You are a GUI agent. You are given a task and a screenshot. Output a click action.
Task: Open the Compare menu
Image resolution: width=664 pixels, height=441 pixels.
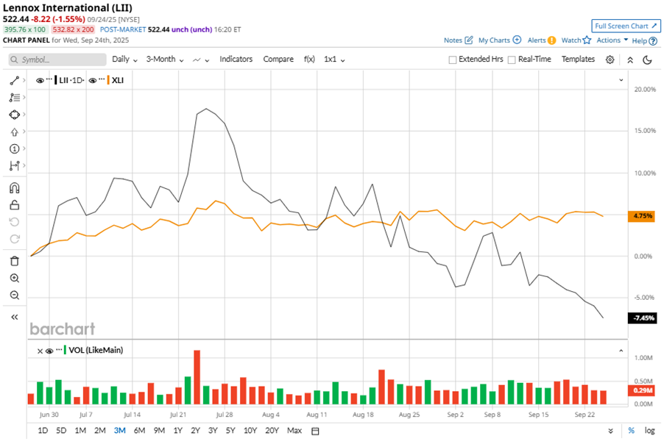click(278, 60)
